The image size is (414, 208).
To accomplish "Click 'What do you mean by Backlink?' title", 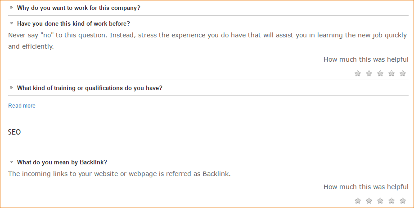I will (62, 162).
